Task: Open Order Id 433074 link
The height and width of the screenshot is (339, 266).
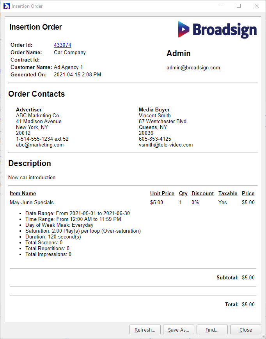Action: [x=62, y=45]
